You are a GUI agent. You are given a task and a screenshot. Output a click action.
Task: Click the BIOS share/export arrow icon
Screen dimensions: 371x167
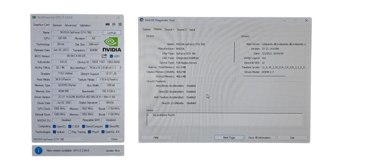click(x=104, y=56)
